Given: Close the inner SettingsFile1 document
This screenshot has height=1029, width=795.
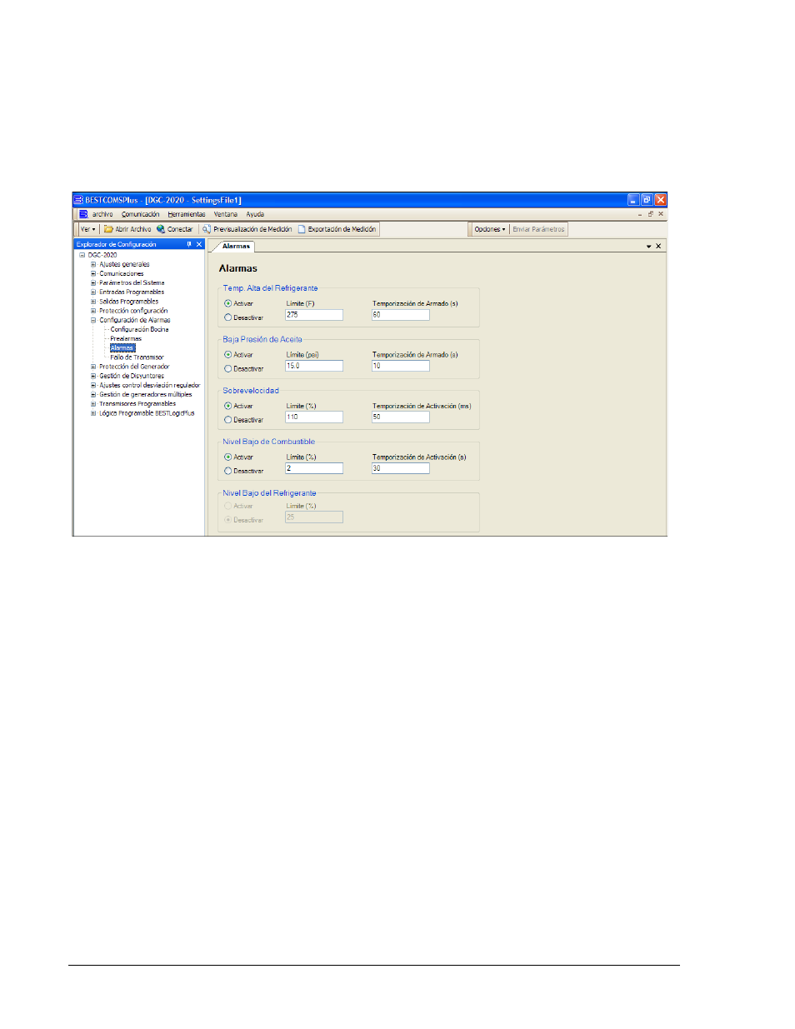Looking at the screenshot, I should 661,214.
